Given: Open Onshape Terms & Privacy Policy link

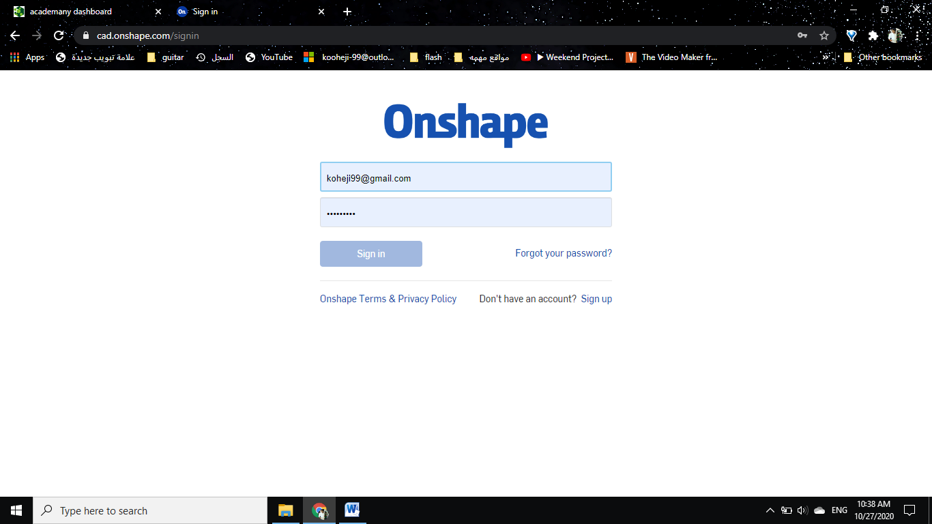Looking at the screenshot, I should (x=388, y=299).
